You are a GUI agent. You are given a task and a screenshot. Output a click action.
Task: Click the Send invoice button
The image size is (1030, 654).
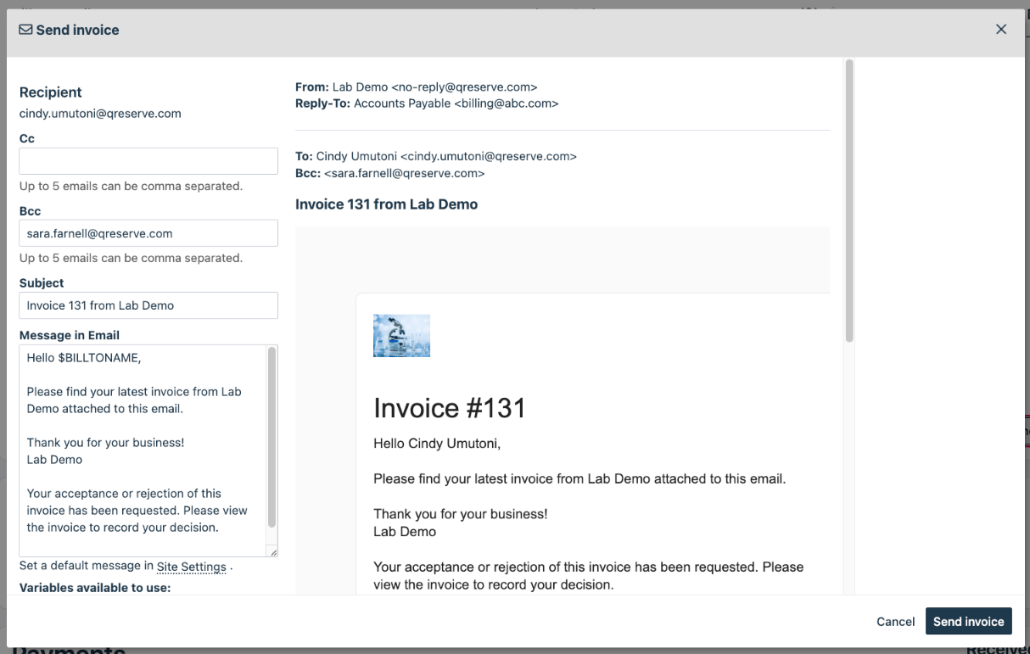(968, 621)
